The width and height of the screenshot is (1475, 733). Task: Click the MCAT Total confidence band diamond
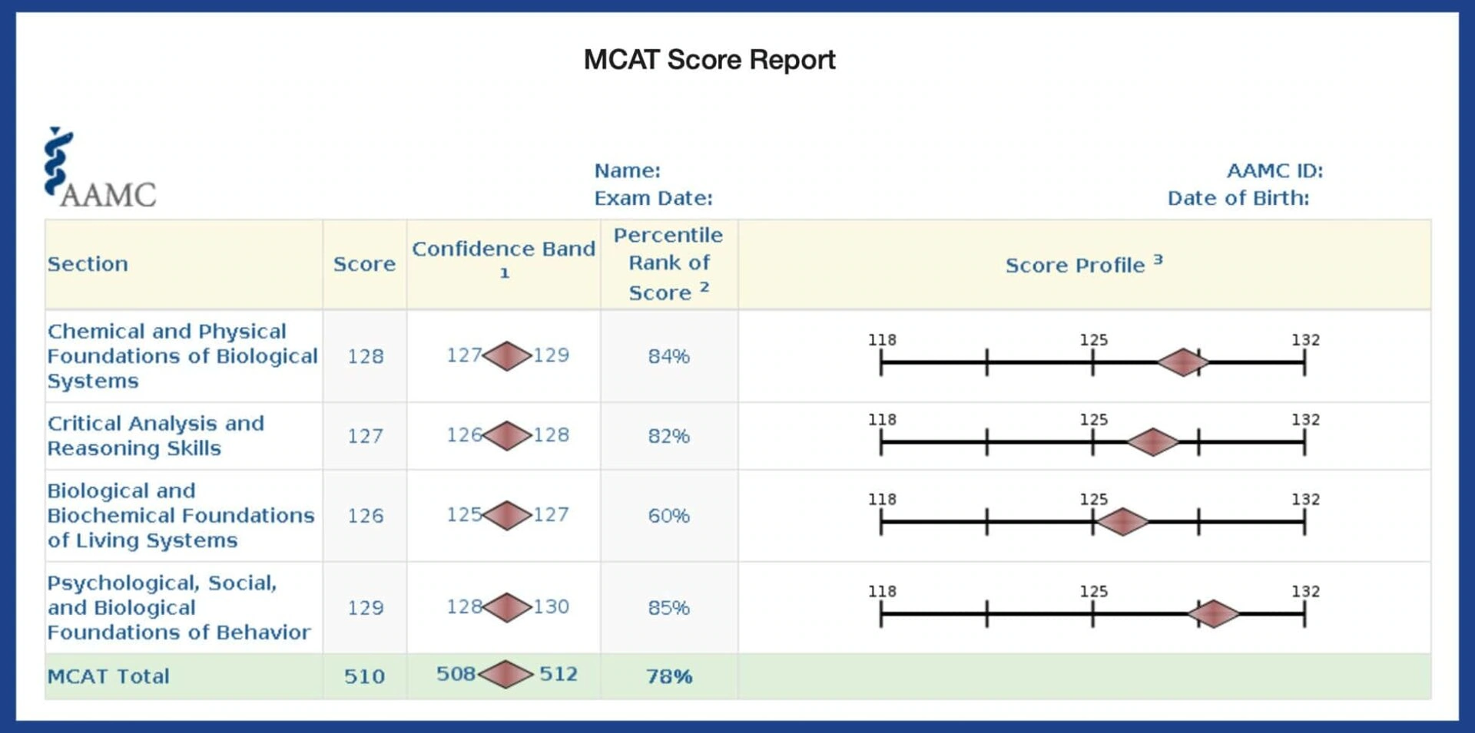pos(506,675)
